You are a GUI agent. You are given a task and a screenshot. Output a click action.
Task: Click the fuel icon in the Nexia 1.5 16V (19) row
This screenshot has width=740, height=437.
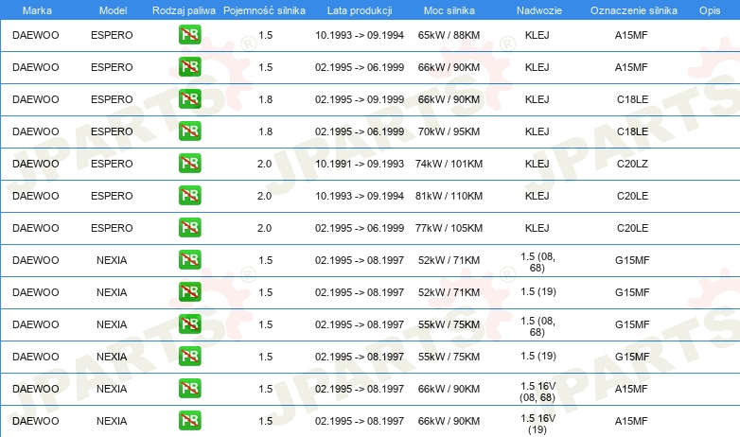point(189,421)
